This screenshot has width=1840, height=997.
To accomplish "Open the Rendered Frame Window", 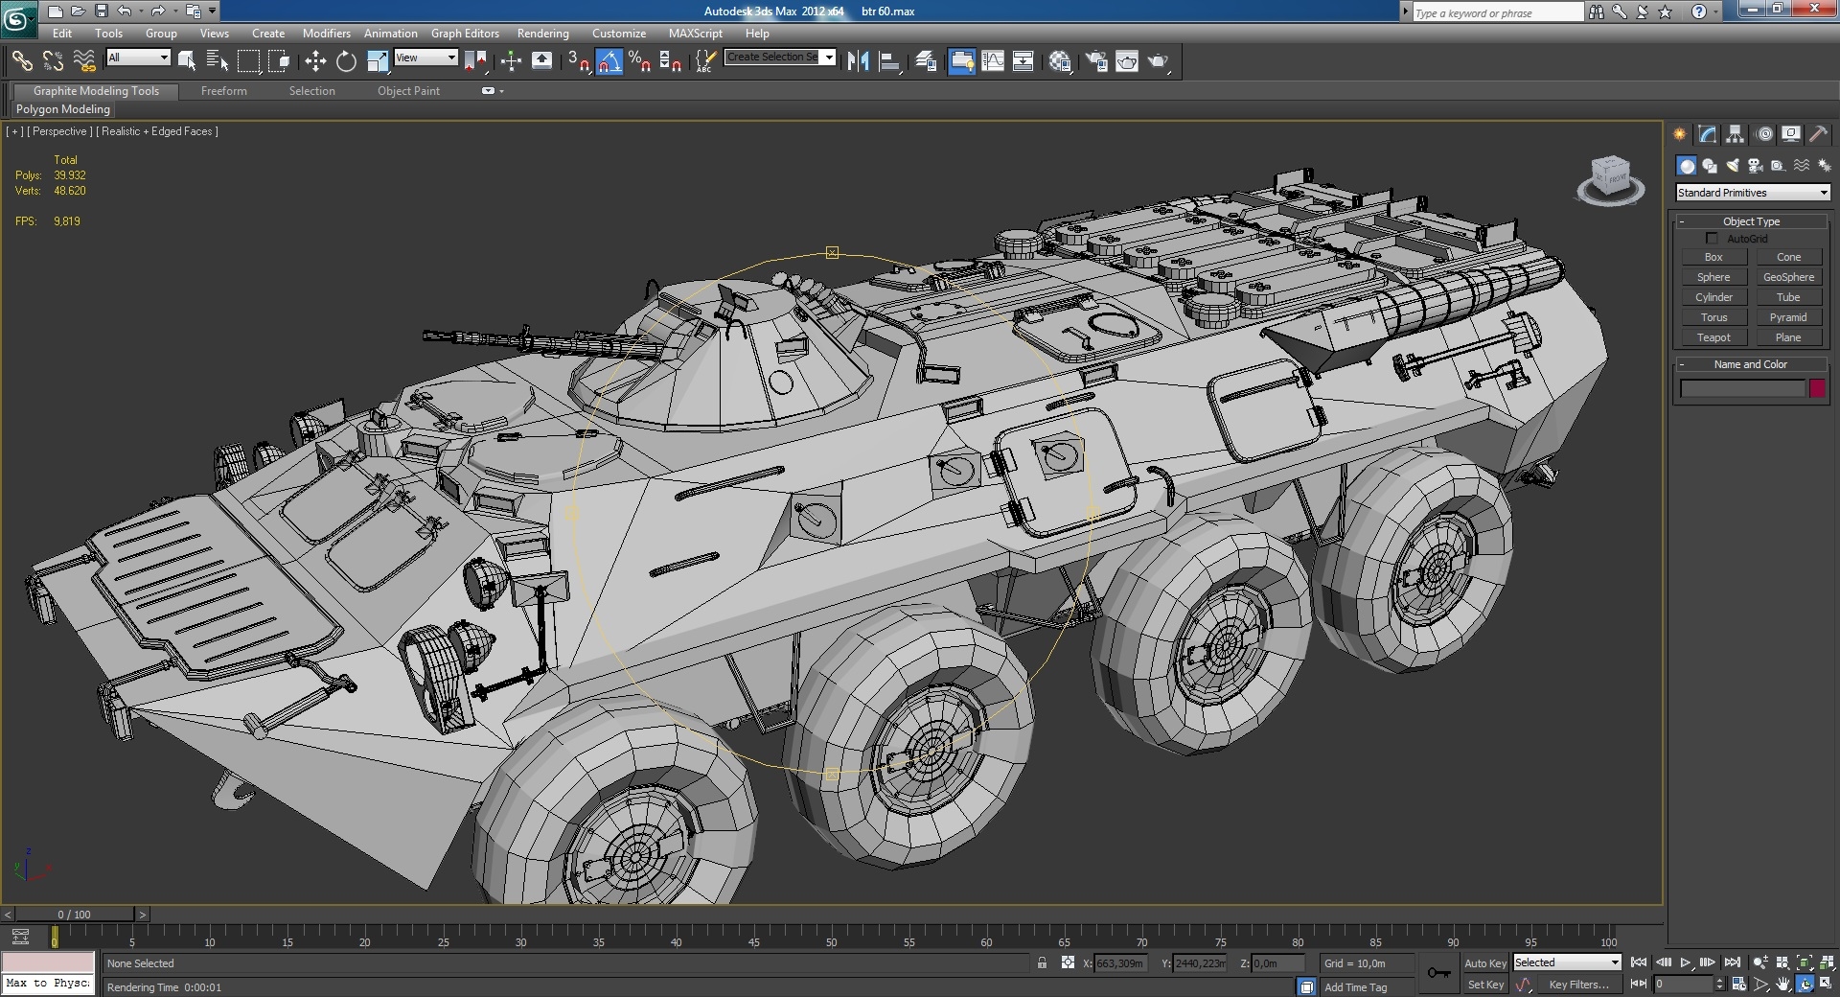I will 1127,61.
